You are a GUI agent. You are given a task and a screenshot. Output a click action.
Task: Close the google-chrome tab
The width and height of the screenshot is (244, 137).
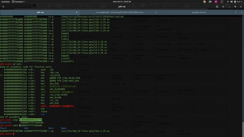(236, 12)
